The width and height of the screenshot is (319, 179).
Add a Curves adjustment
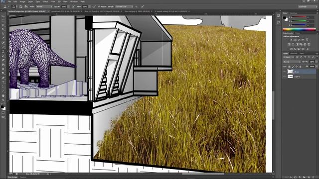click(299, 40)
